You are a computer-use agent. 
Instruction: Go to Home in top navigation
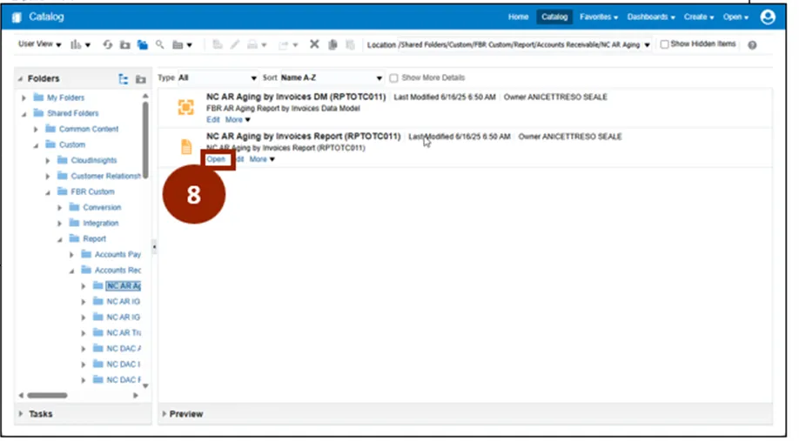pos(518,17)
